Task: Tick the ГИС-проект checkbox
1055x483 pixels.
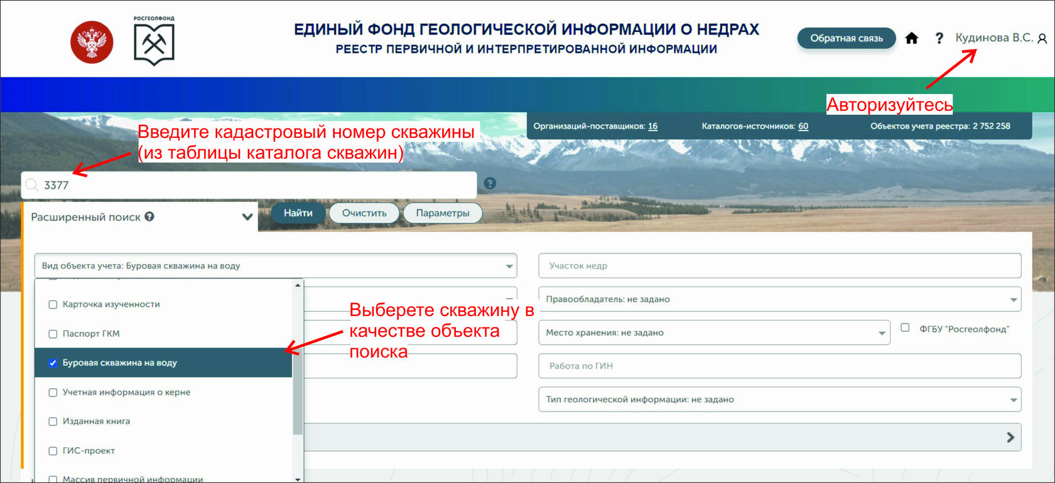Action: coord(53,450)
